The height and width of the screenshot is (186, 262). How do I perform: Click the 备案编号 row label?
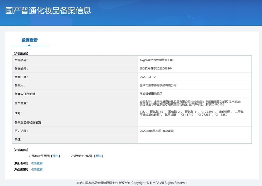coord(21,69)
